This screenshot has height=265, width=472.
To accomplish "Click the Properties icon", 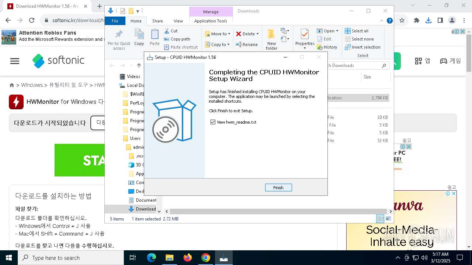I will (x=305, y=35).
